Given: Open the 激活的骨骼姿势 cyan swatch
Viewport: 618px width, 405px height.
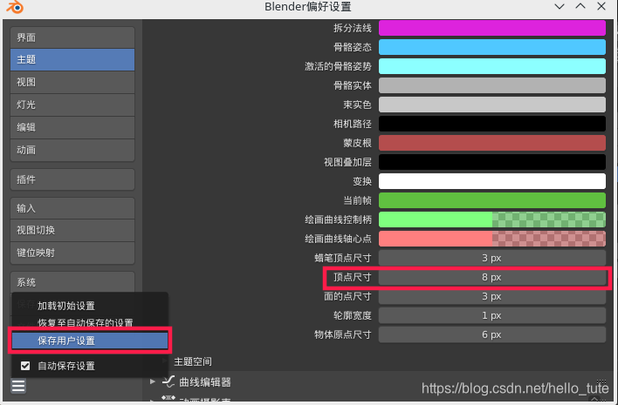Looking at the screenshot, I should click(492, 66).
